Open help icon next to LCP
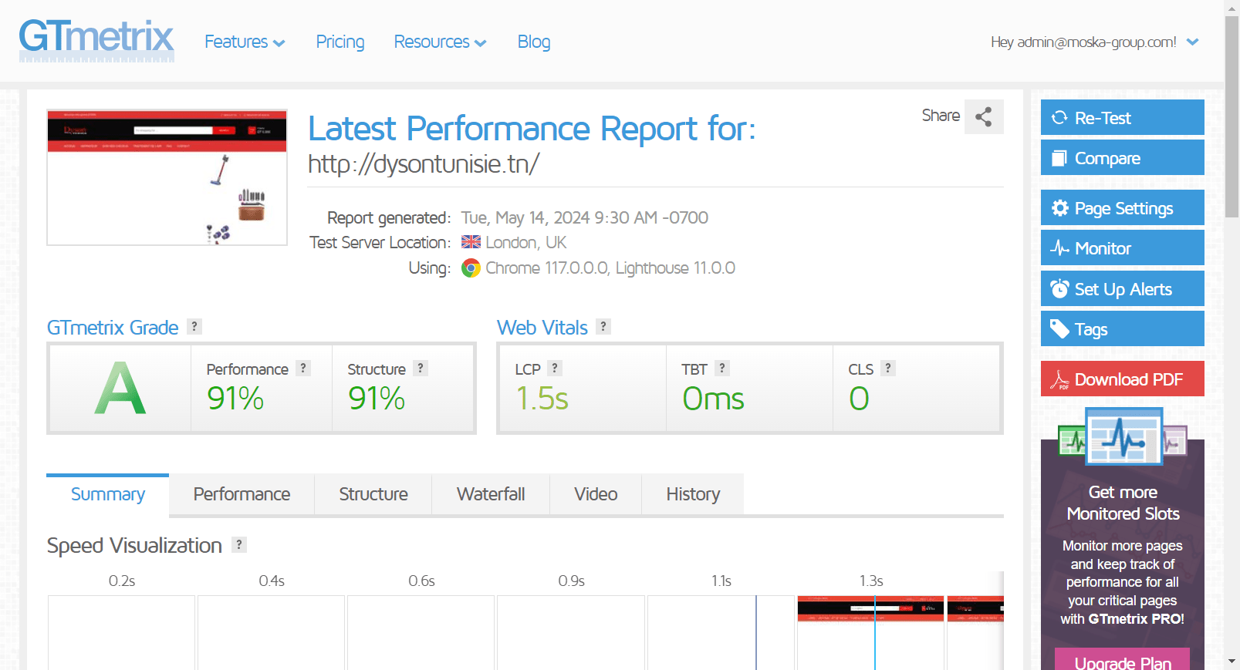Image resolution: width=1240 pixels, height=670 pixels. coord(555,368)
